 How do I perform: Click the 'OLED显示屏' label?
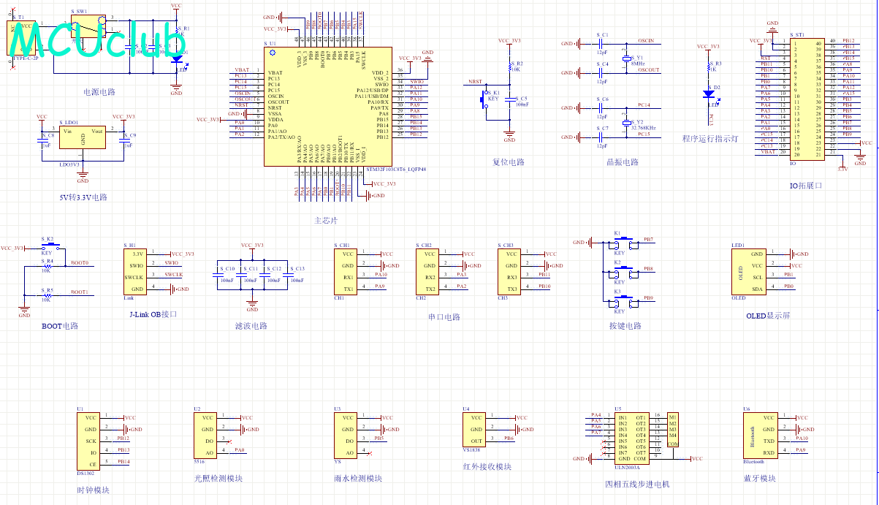pyautogui.click(x=768, y=316)
